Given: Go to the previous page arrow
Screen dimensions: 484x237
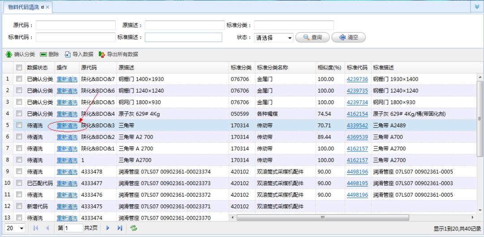Looking at the screenshot, I should [x=47, y=228].
